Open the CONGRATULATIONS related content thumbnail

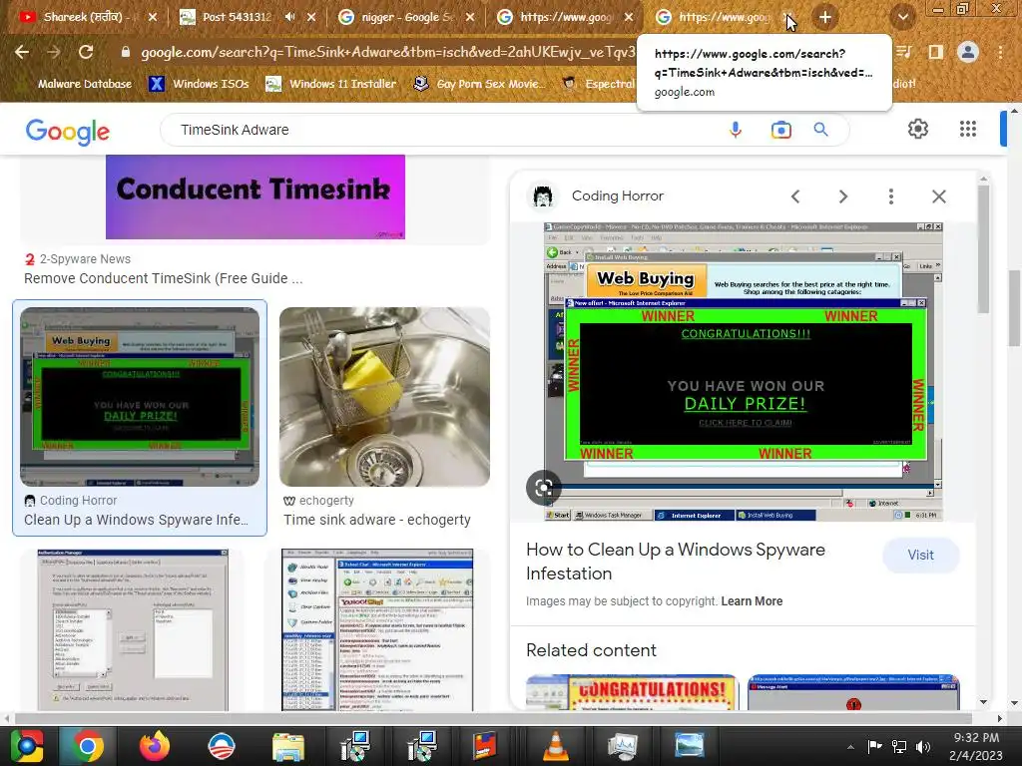point(632,692)
